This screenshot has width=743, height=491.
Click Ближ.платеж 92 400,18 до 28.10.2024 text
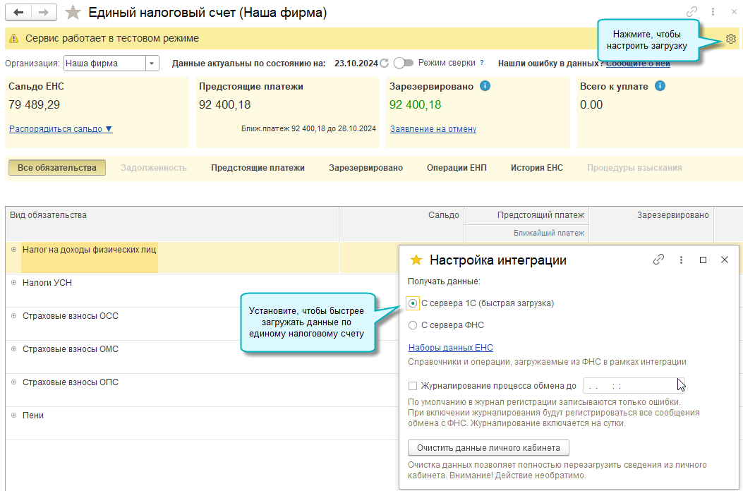pos(308,128)
